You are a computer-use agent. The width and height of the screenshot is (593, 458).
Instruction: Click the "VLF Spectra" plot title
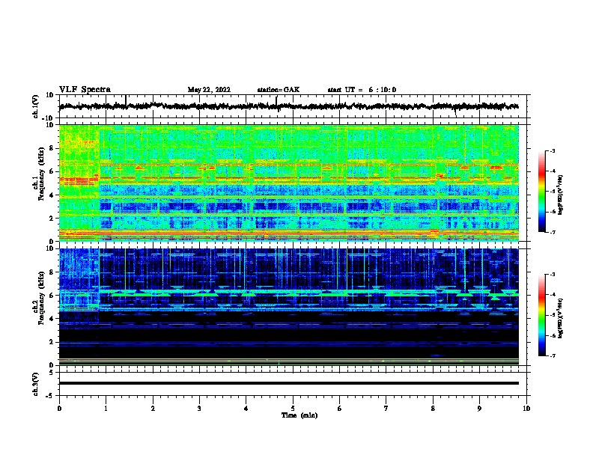85,89
